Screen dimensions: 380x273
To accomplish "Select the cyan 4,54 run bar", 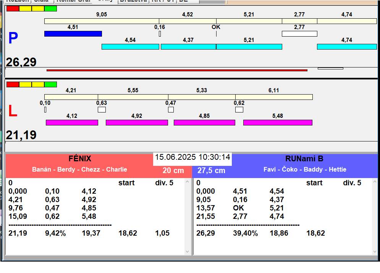I will click(x=130, y=47).
